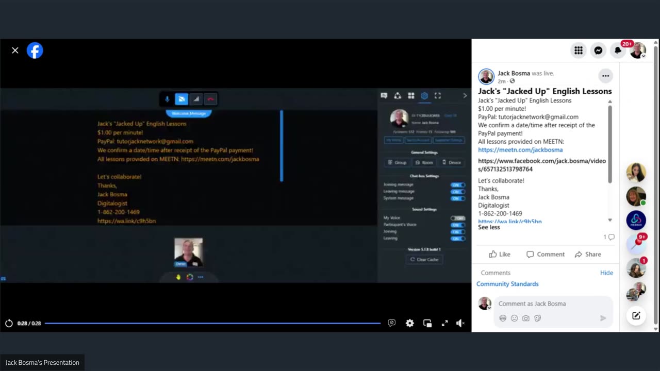Open Group general settings
This screenshot has height=371, width=660.
398,162
